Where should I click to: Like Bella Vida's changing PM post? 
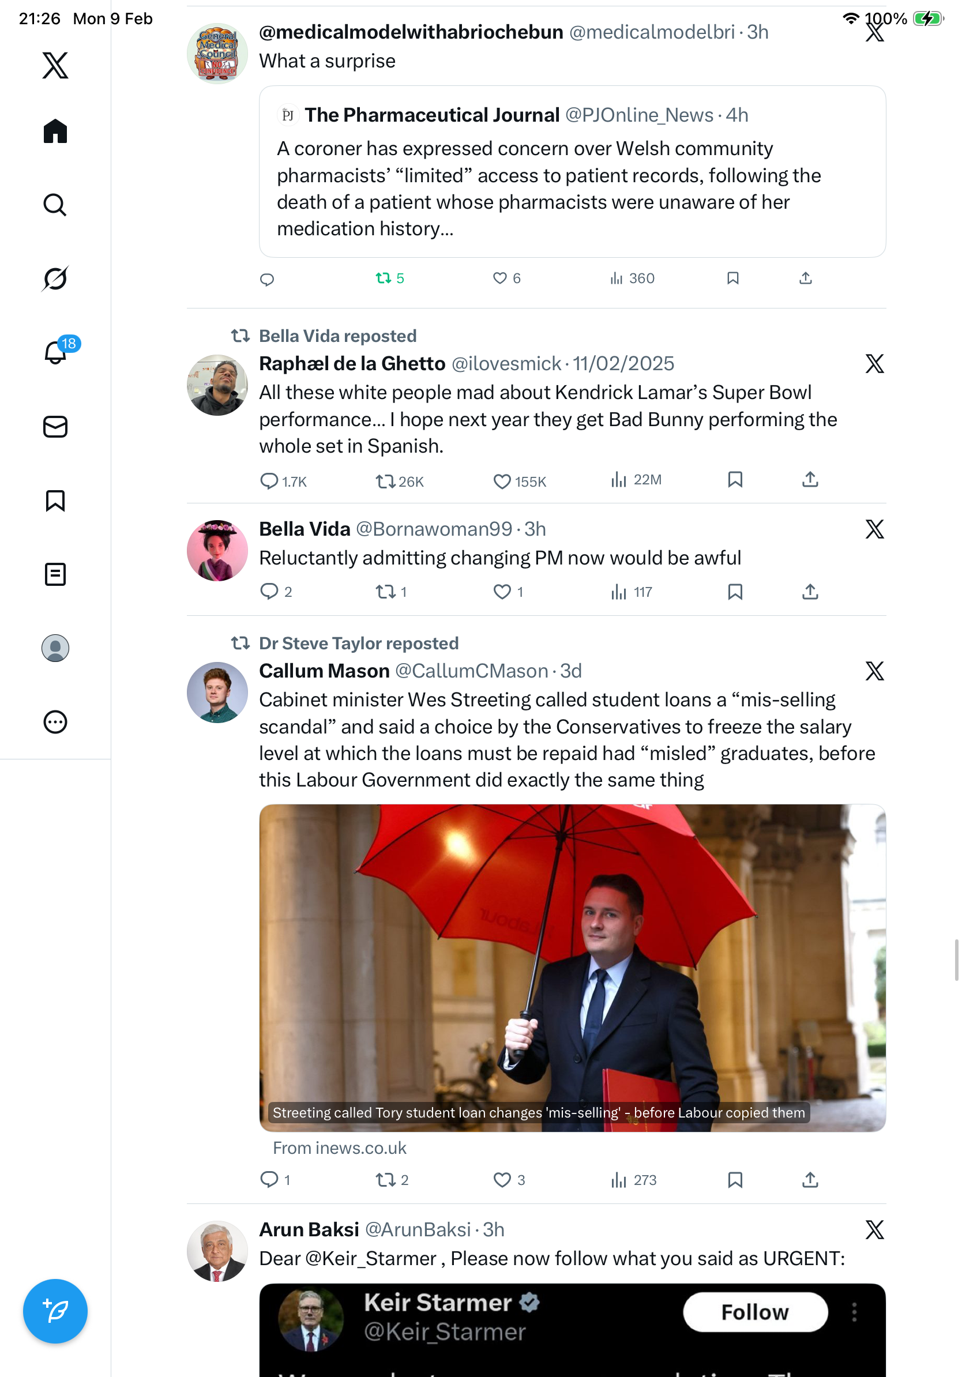click(501, 592)
